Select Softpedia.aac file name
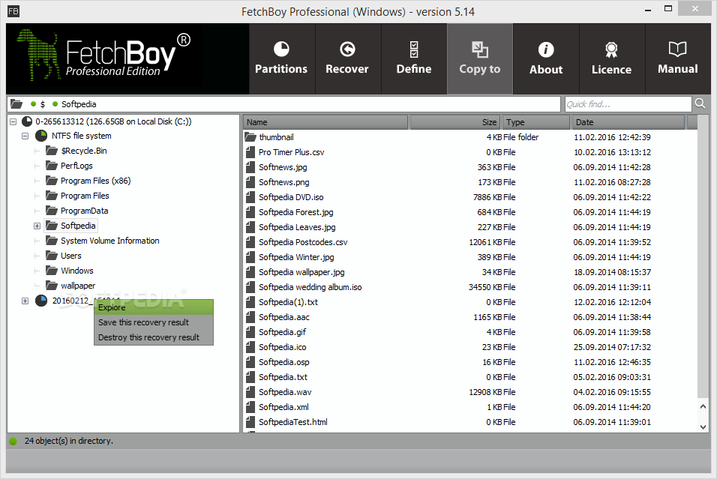 [x=284, y=317]
